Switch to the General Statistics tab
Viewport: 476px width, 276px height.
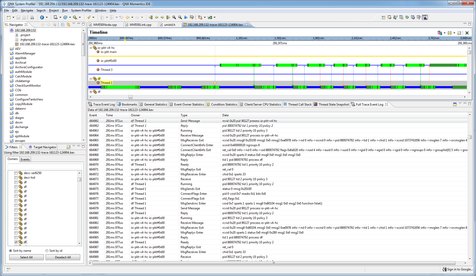click(155, 104)
